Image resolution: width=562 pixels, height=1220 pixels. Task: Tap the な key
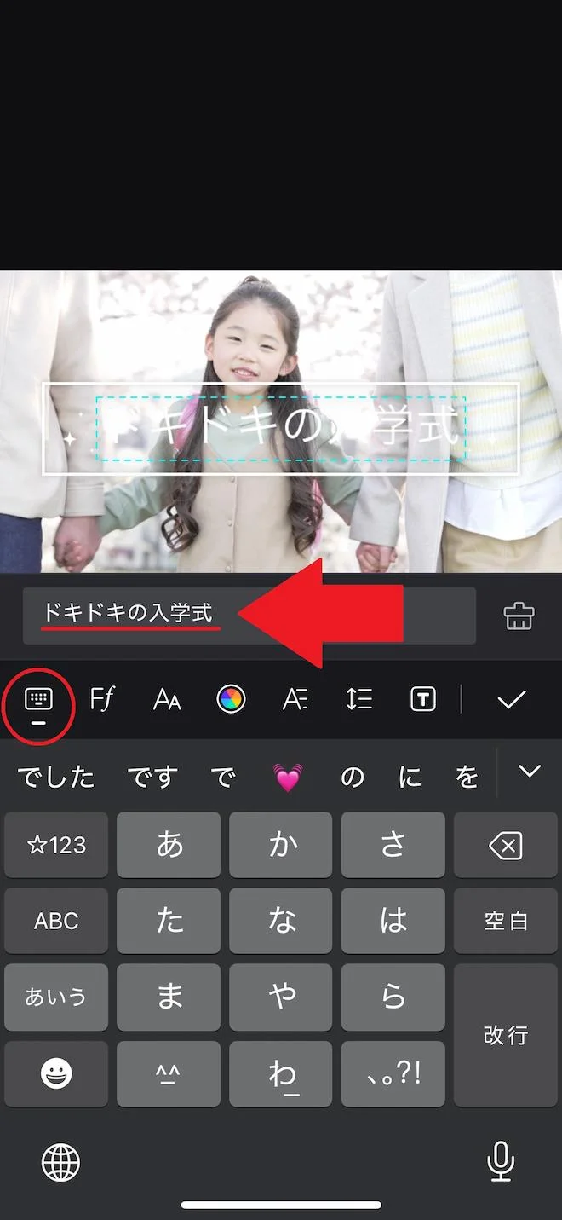point(281,921)
